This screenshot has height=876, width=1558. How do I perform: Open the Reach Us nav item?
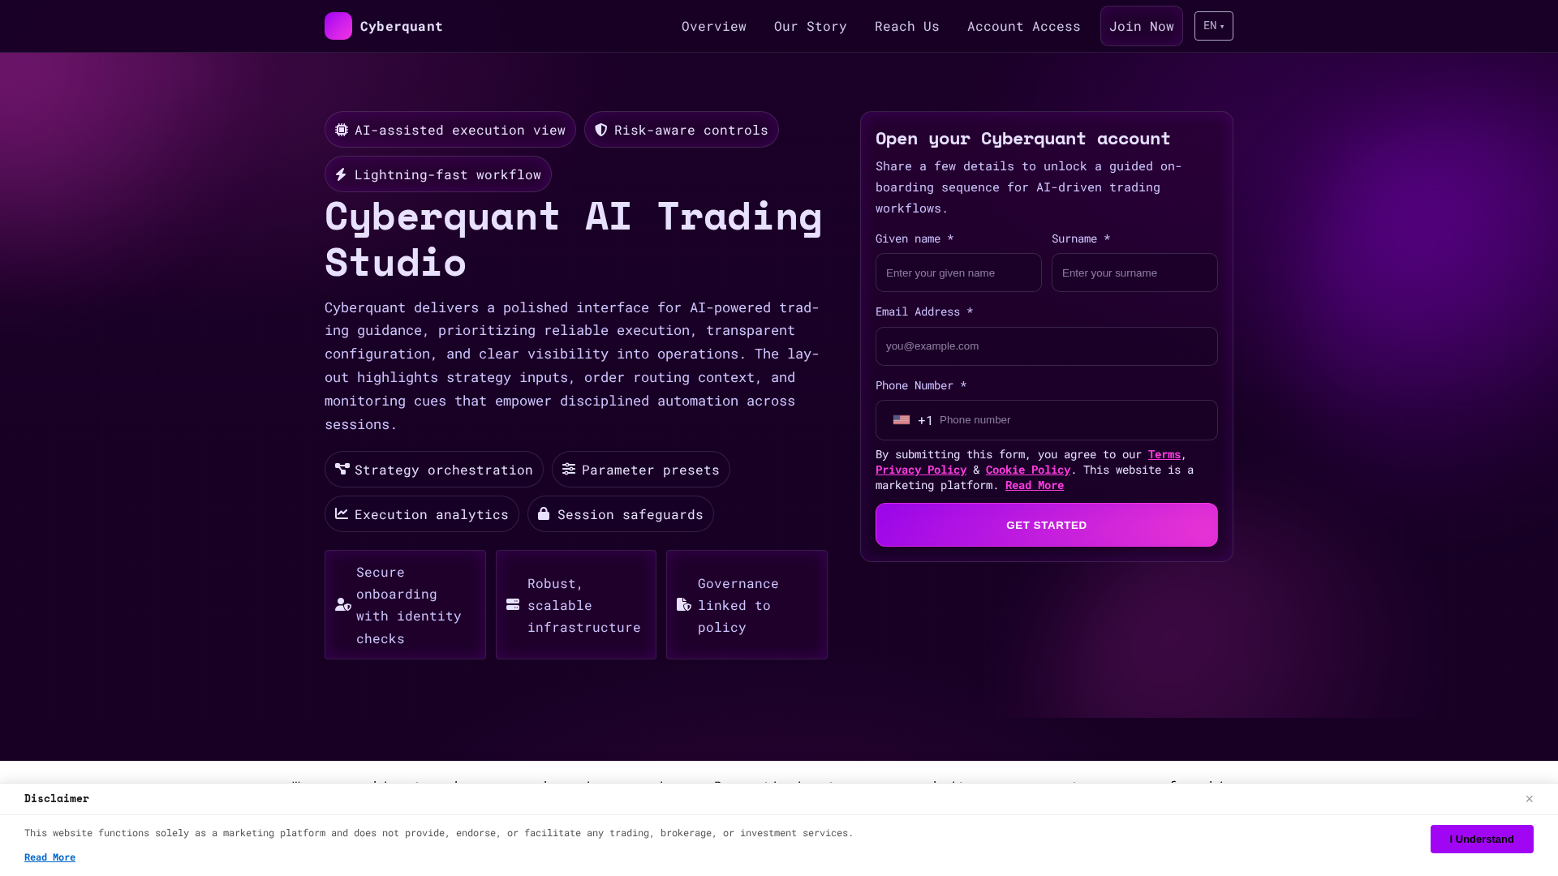[x=907, y=26]
